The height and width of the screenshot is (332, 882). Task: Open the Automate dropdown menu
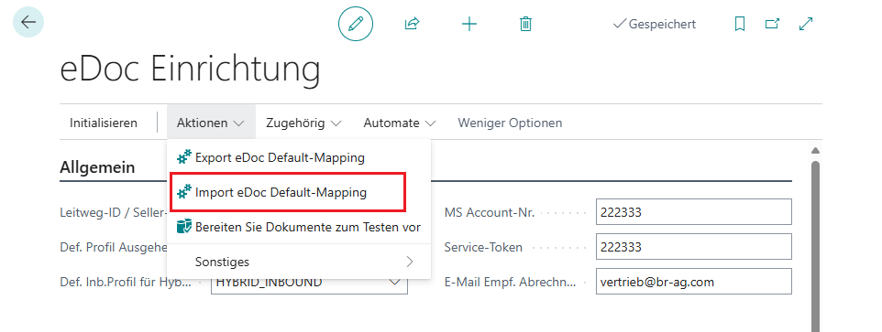pos(400,123)
